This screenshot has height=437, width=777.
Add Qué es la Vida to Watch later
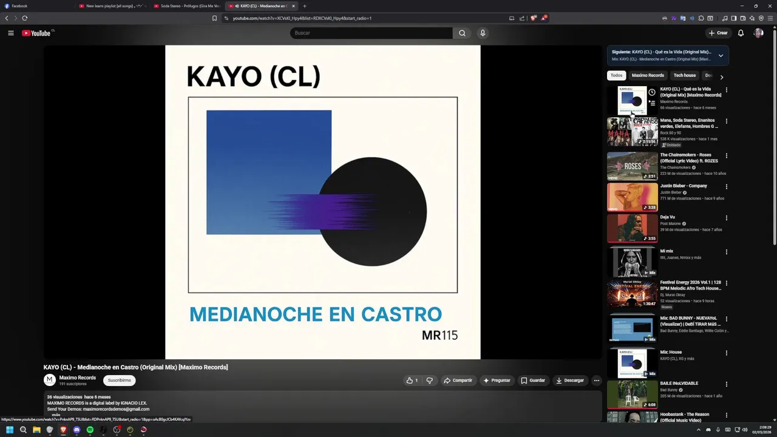click(x=652, y=92)
